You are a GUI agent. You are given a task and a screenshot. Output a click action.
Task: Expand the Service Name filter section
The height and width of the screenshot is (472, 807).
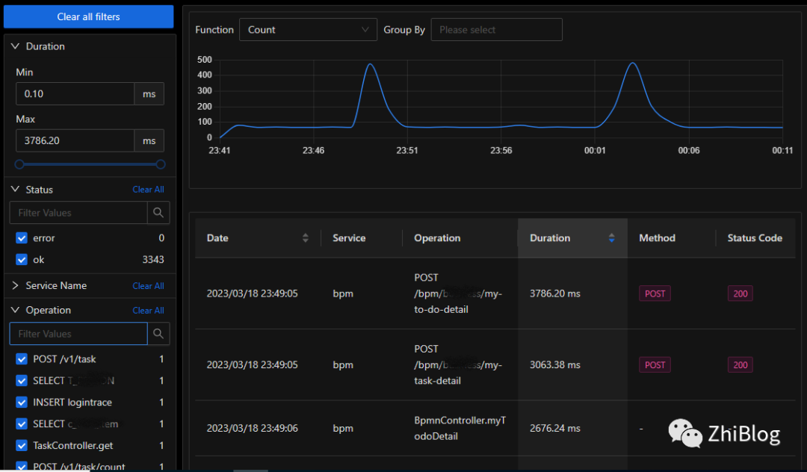tap(15, 285)
